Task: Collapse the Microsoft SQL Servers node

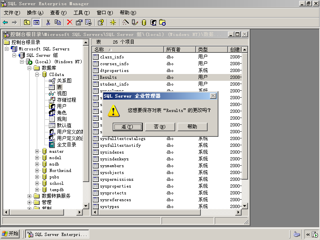Action: tap(7, 49)
